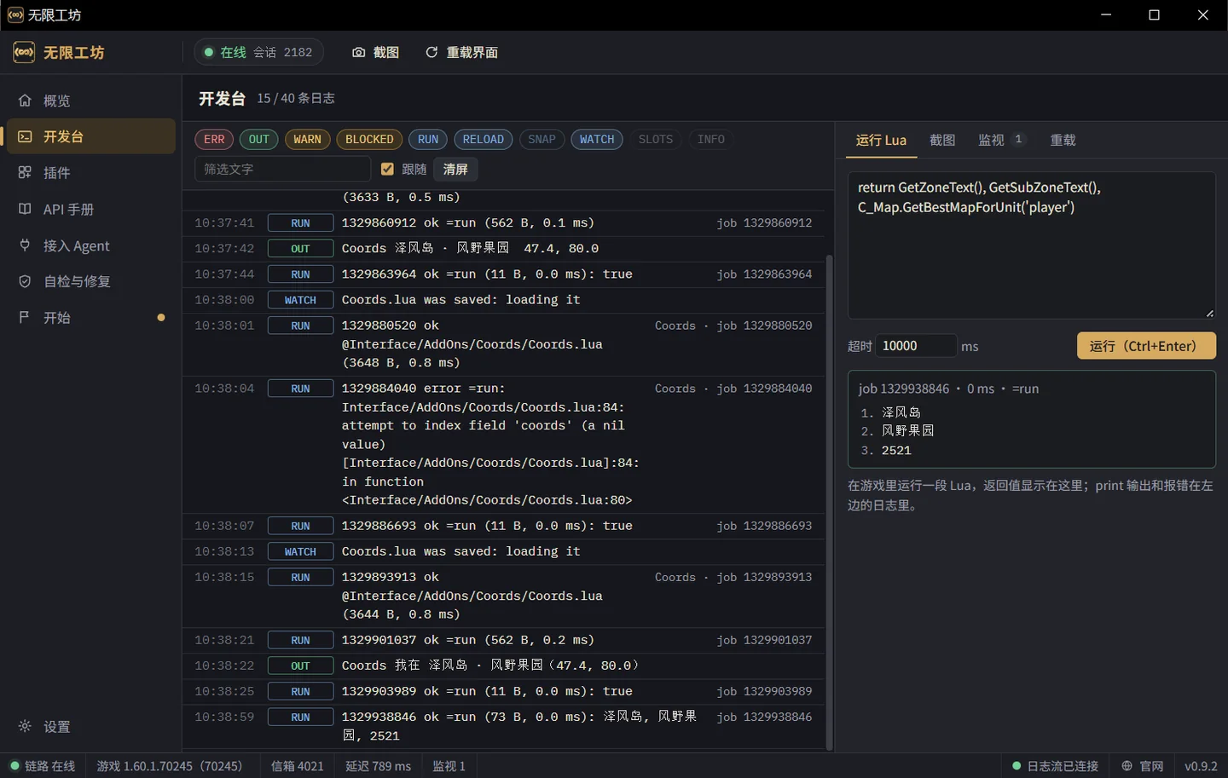Click the 10:38:04 error log entry text

pyautogui.click(x=490, y=444)
